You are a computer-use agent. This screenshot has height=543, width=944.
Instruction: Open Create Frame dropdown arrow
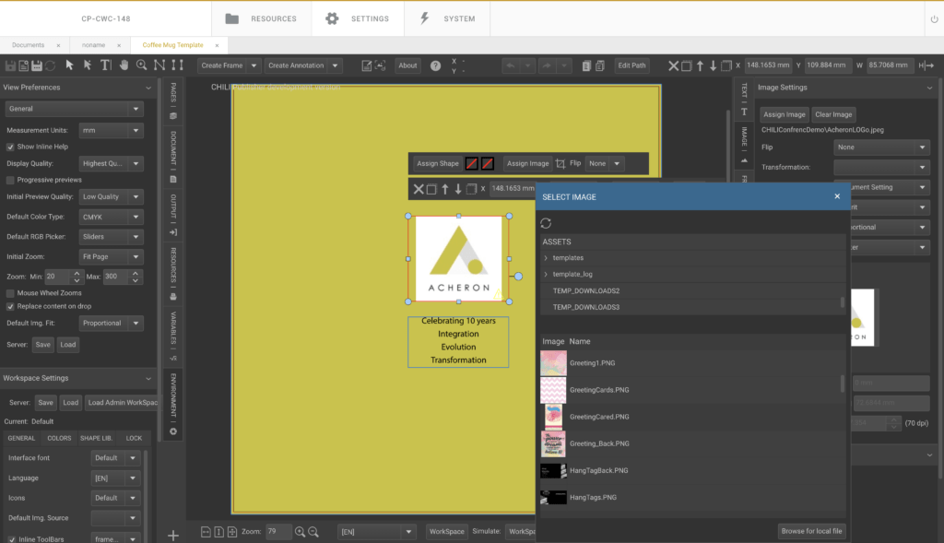254,65
